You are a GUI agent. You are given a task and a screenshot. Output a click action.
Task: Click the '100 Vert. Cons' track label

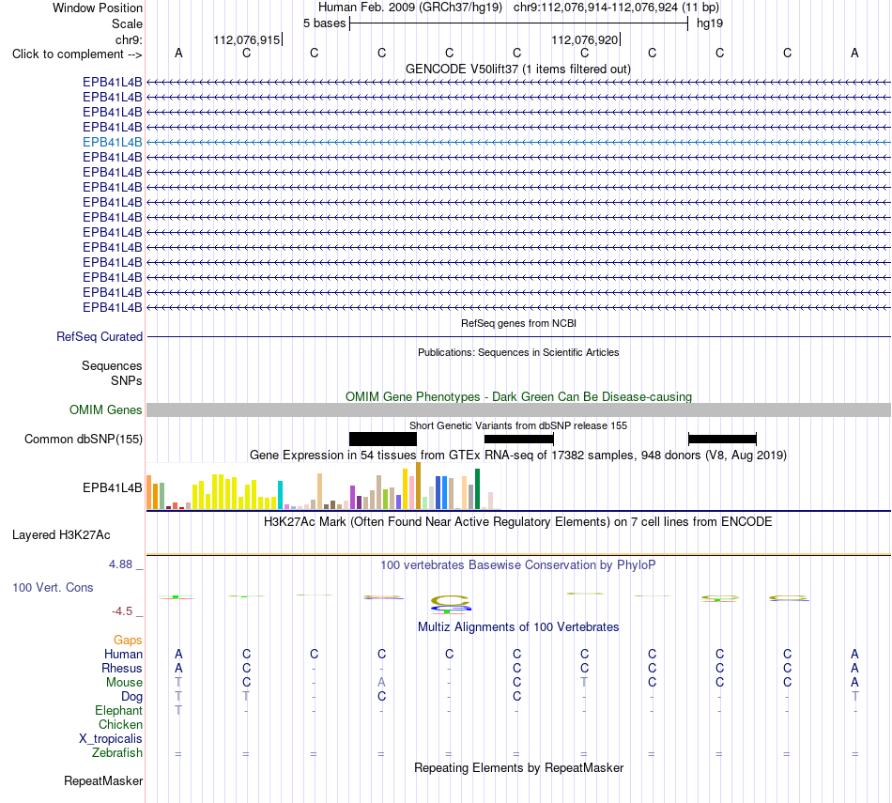pos(53,587)
